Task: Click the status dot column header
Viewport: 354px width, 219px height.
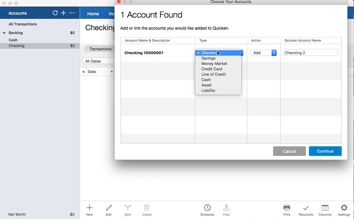Action: pyautogui.click(x=83, y=72)
